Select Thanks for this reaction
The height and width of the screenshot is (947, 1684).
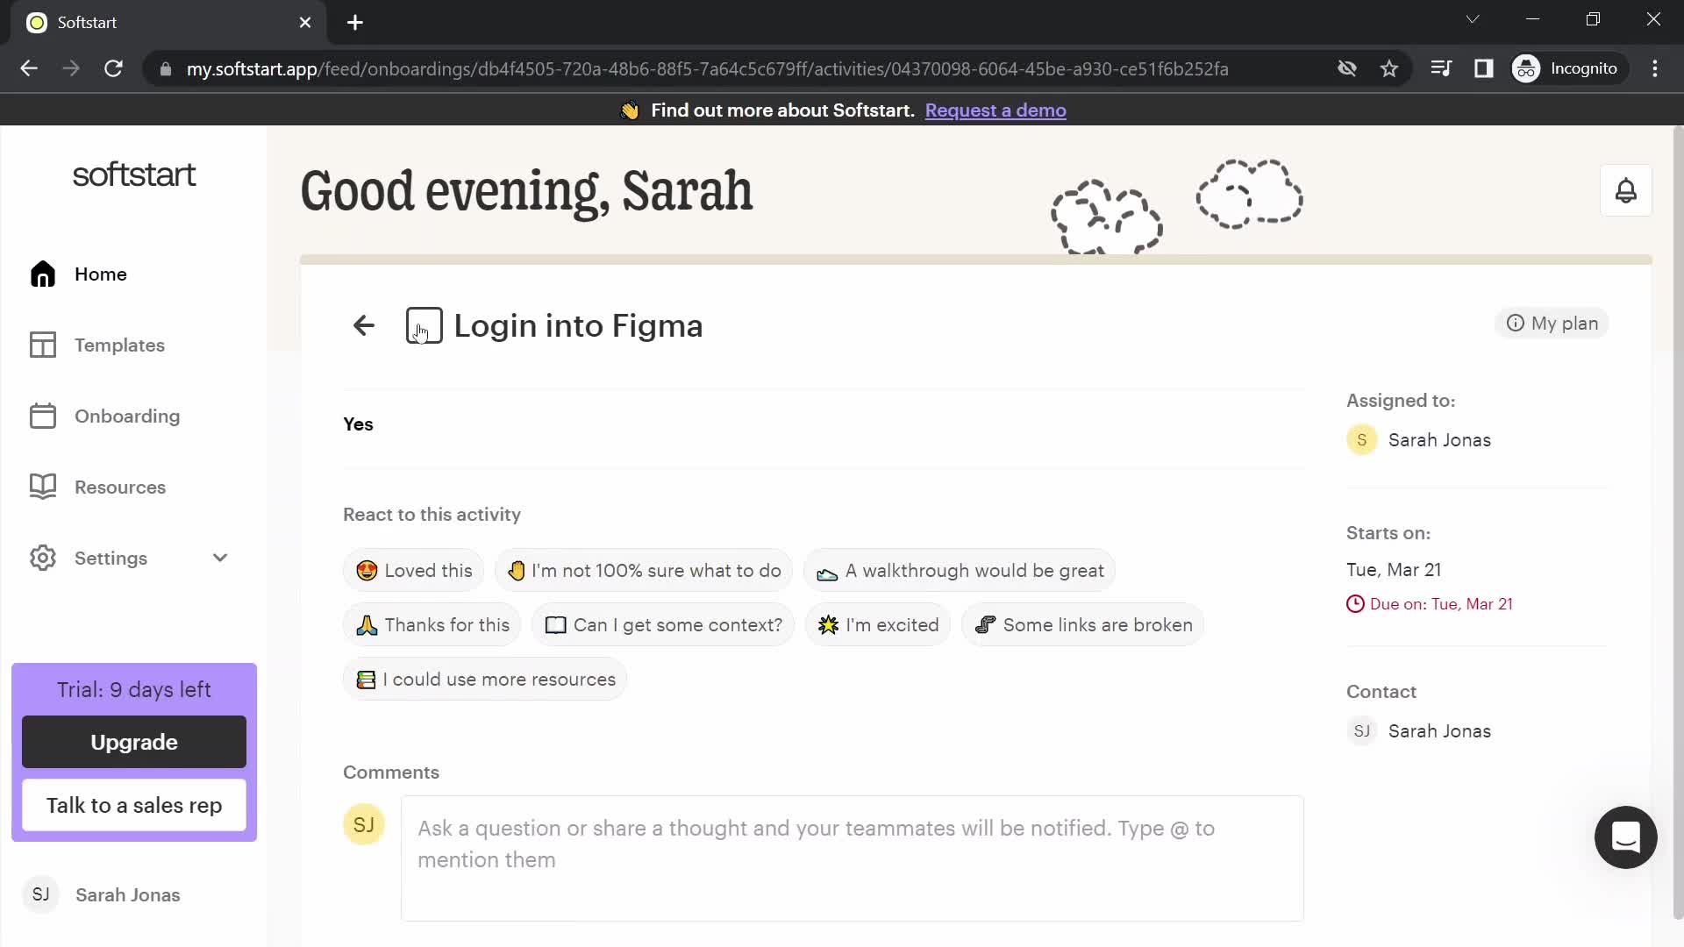434,624
